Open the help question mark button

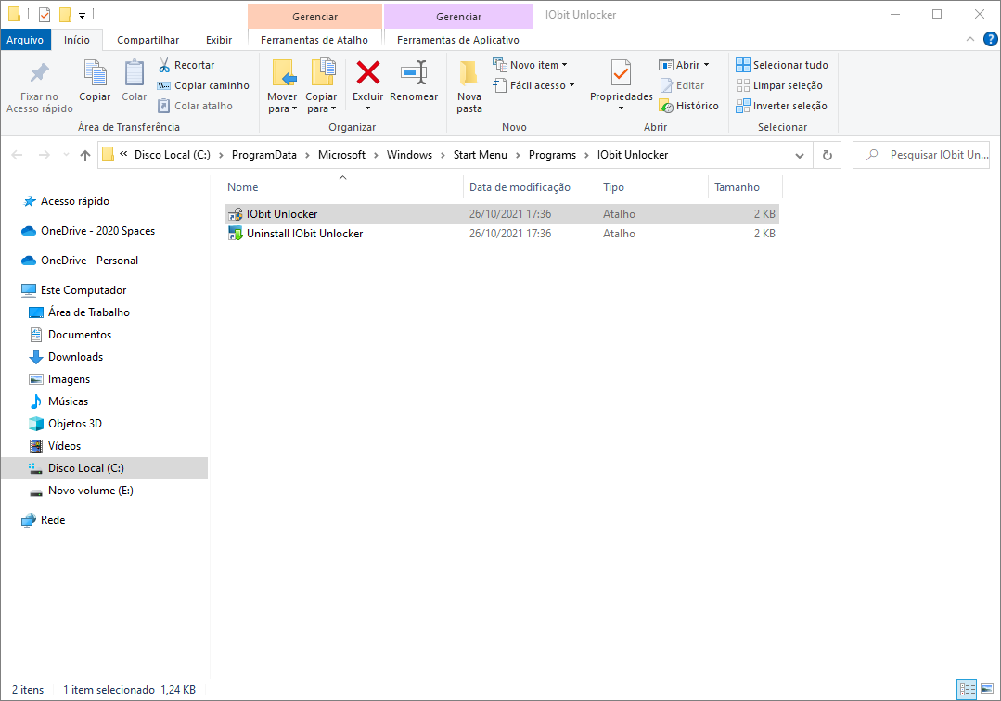990,40
